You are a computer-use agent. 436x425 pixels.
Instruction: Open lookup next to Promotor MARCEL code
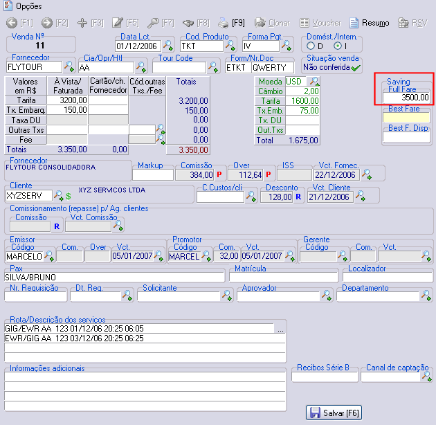click(x=206, y=256)
